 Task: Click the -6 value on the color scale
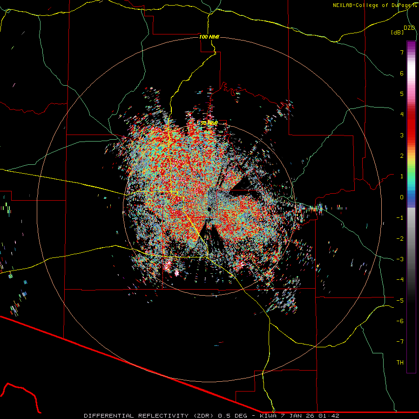pyautogui.click(x=400, y=321)
